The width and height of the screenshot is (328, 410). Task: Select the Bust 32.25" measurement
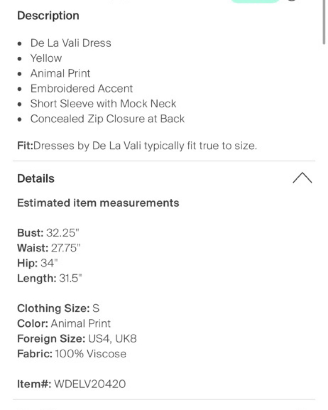coord(48,233)
